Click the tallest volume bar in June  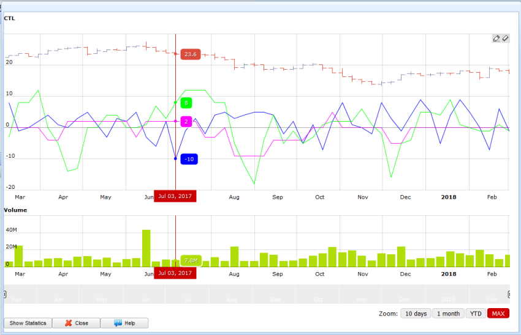click(x=146, y=248)
